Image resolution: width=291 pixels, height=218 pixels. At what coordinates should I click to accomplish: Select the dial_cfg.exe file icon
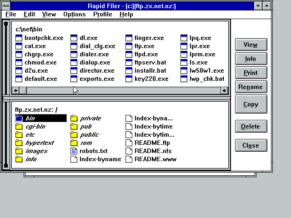click(74, 46)
